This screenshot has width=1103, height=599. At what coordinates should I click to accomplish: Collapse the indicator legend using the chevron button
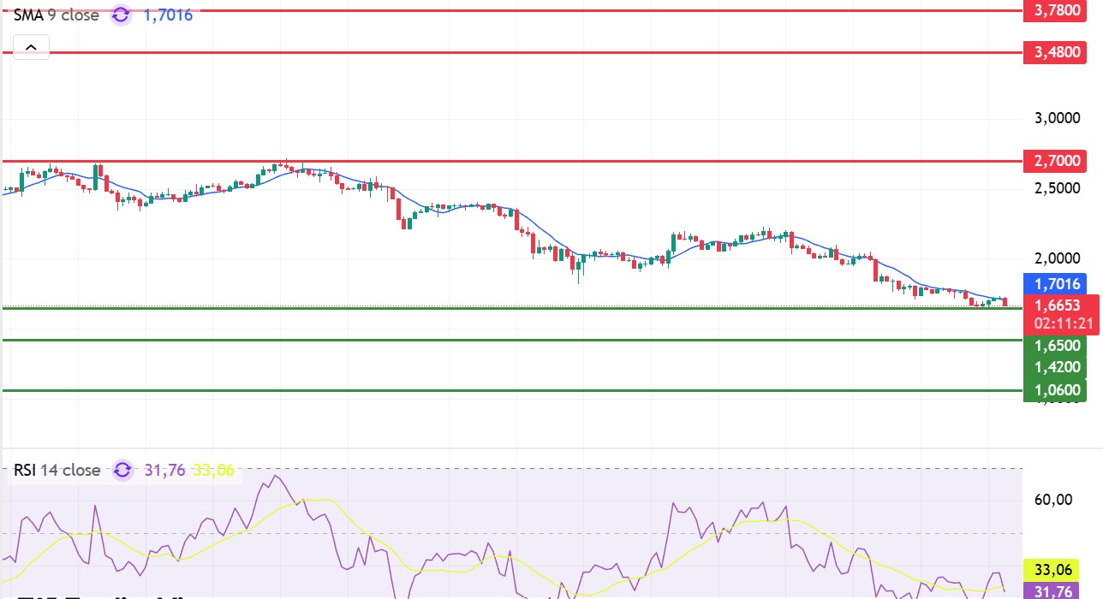point(30,48)
